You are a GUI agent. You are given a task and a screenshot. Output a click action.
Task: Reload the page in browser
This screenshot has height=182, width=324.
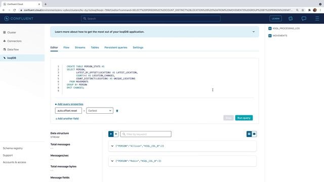point(15,10)
